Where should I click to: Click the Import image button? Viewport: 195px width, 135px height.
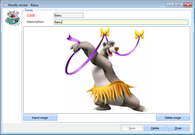click(40, 117)
